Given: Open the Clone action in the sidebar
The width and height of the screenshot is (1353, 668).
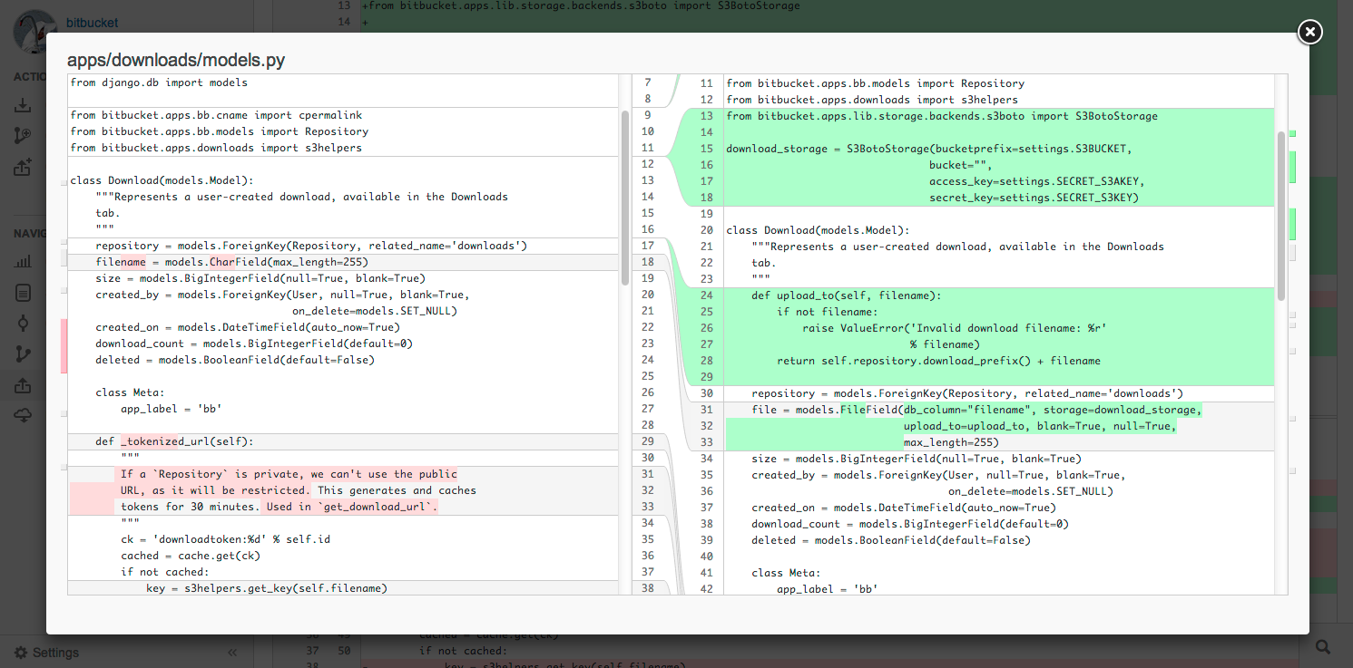Looking at the screenshot, I should coord(23,107).
